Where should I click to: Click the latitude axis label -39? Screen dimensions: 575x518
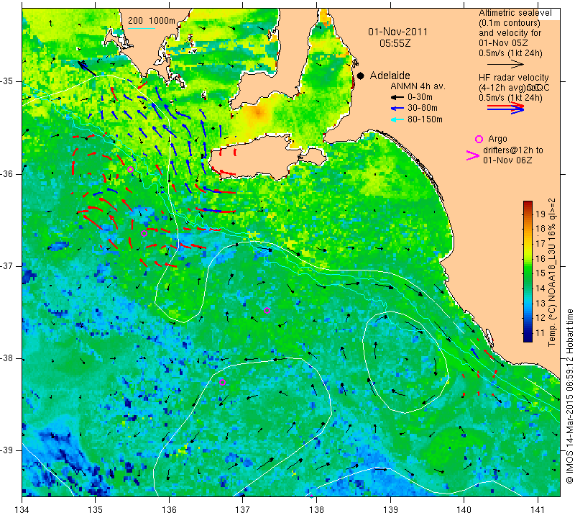pyautogui.click(x=7, y=450)
